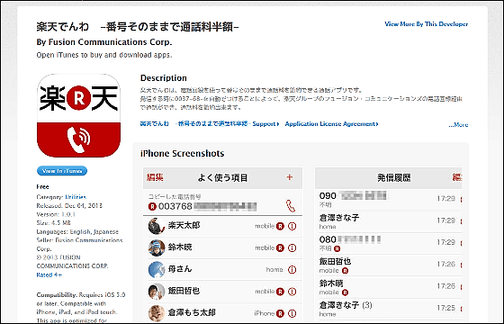The height and width of the screenshot is (324, 504).
Task: Tap R badge under 080 number
Action: [337, 248]
